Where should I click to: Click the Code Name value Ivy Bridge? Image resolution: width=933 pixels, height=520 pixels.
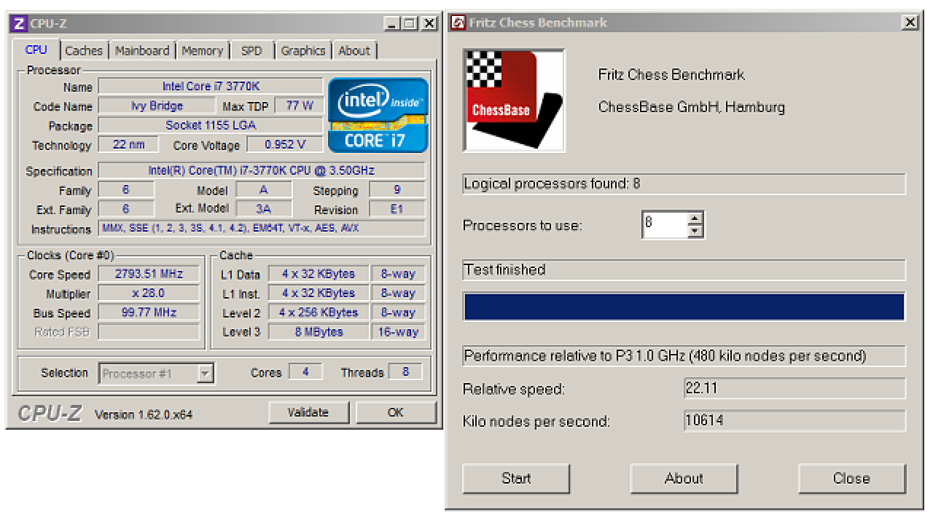157,106
